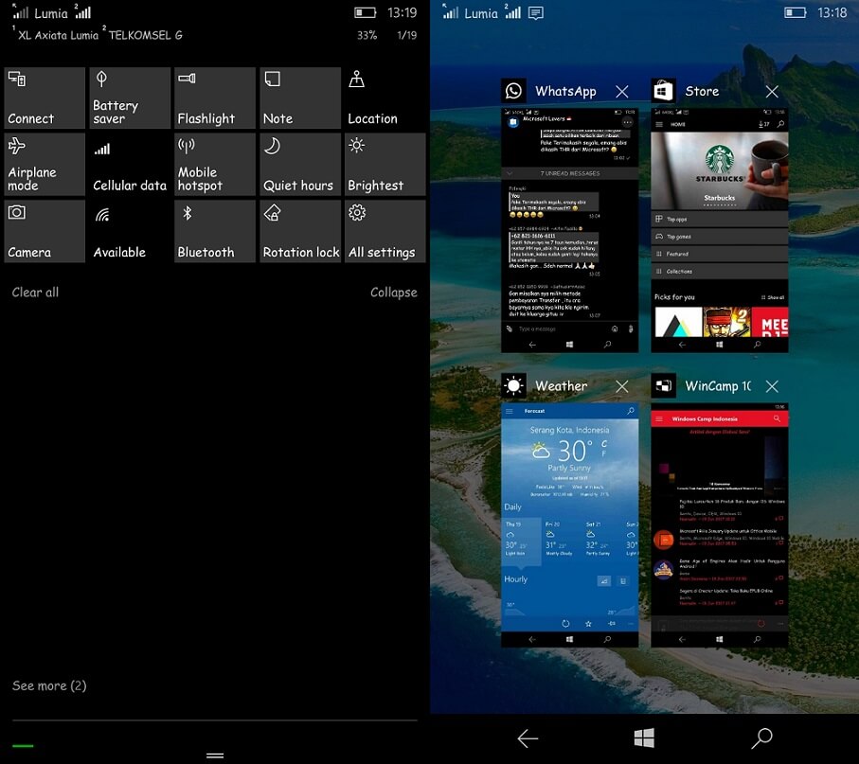Tap TELKOMSEL G carrier label

(145, 35)
